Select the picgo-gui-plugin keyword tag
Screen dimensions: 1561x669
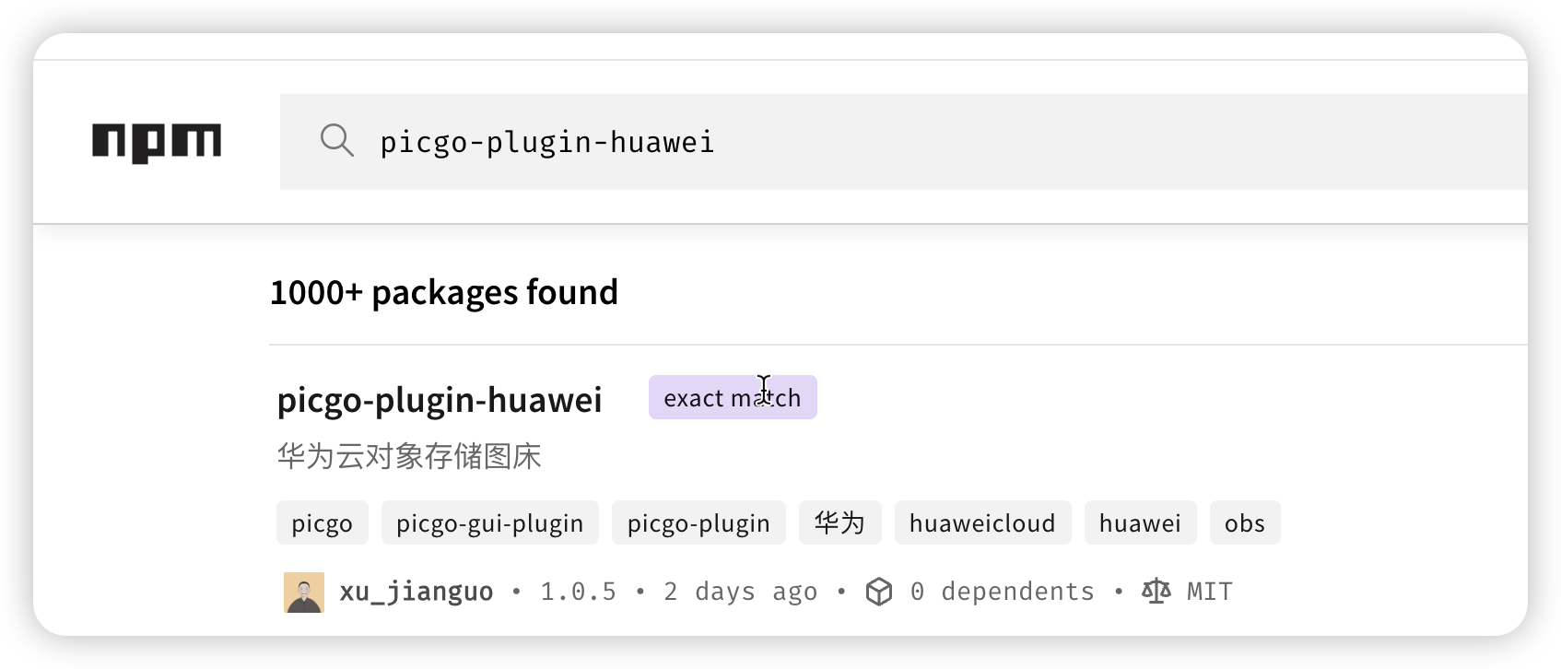click(x=489, y=522)
